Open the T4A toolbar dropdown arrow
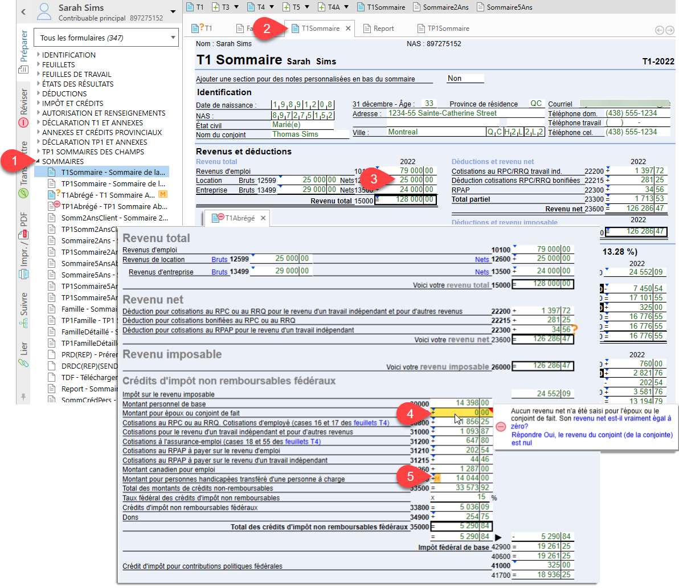This screenshot has height=588, width=679. (x=346, y=7)
